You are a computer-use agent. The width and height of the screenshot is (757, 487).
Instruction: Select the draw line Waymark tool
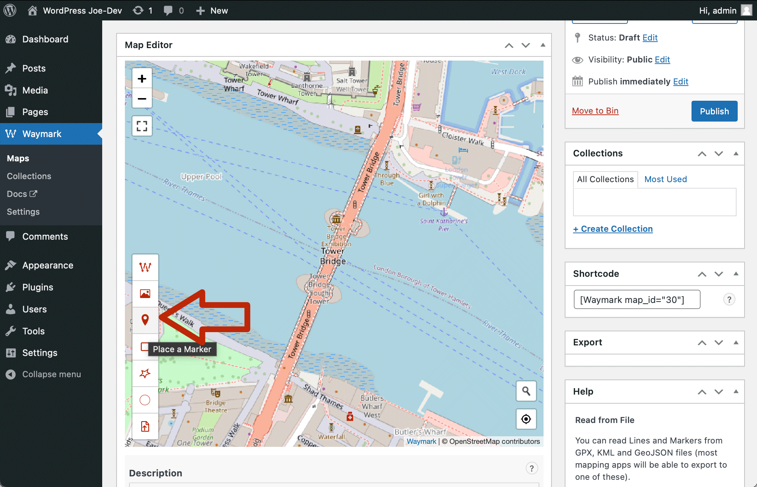(x=145, y=267)
